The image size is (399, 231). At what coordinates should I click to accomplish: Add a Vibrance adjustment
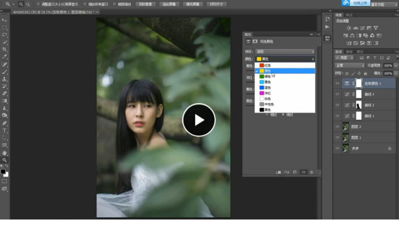pyautogui.click(x=375, y=28)
